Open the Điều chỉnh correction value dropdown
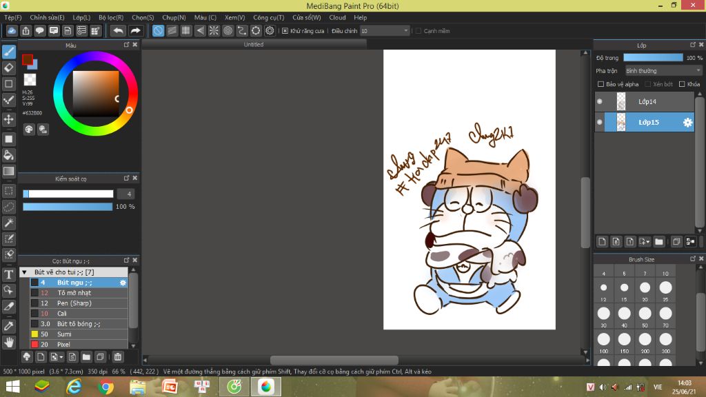The width and height of the screenshot is (706, 397). (385, 30)
